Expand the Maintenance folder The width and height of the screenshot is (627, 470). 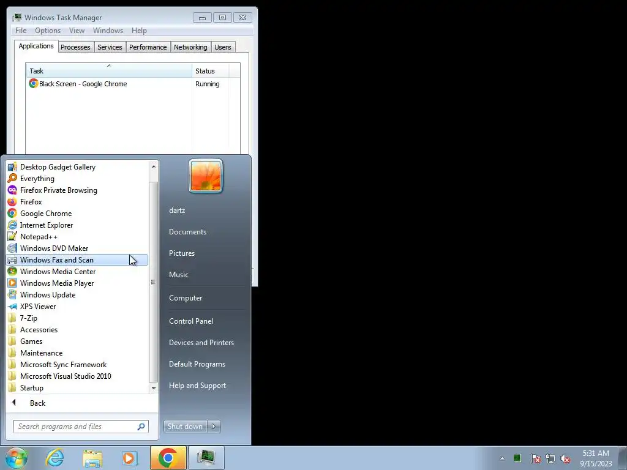tap(77, 352)
